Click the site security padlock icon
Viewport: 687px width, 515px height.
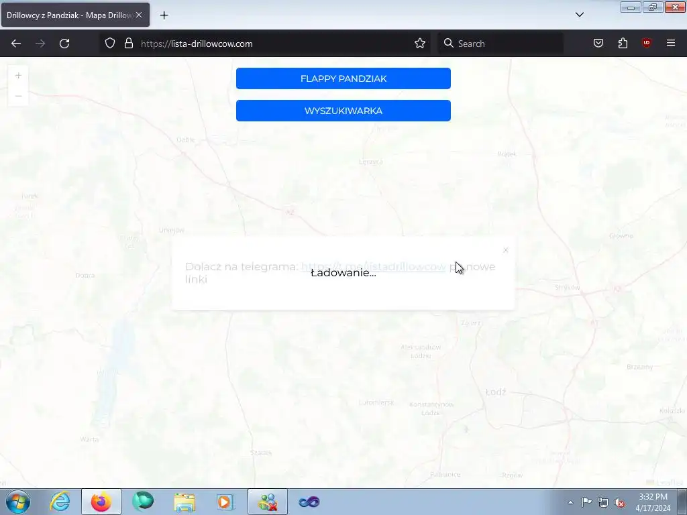(x=128, y=44)
